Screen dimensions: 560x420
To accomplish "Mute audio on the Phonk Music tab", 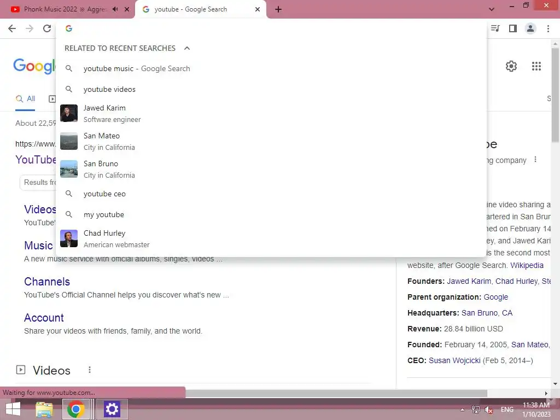I will pos(115,9).
